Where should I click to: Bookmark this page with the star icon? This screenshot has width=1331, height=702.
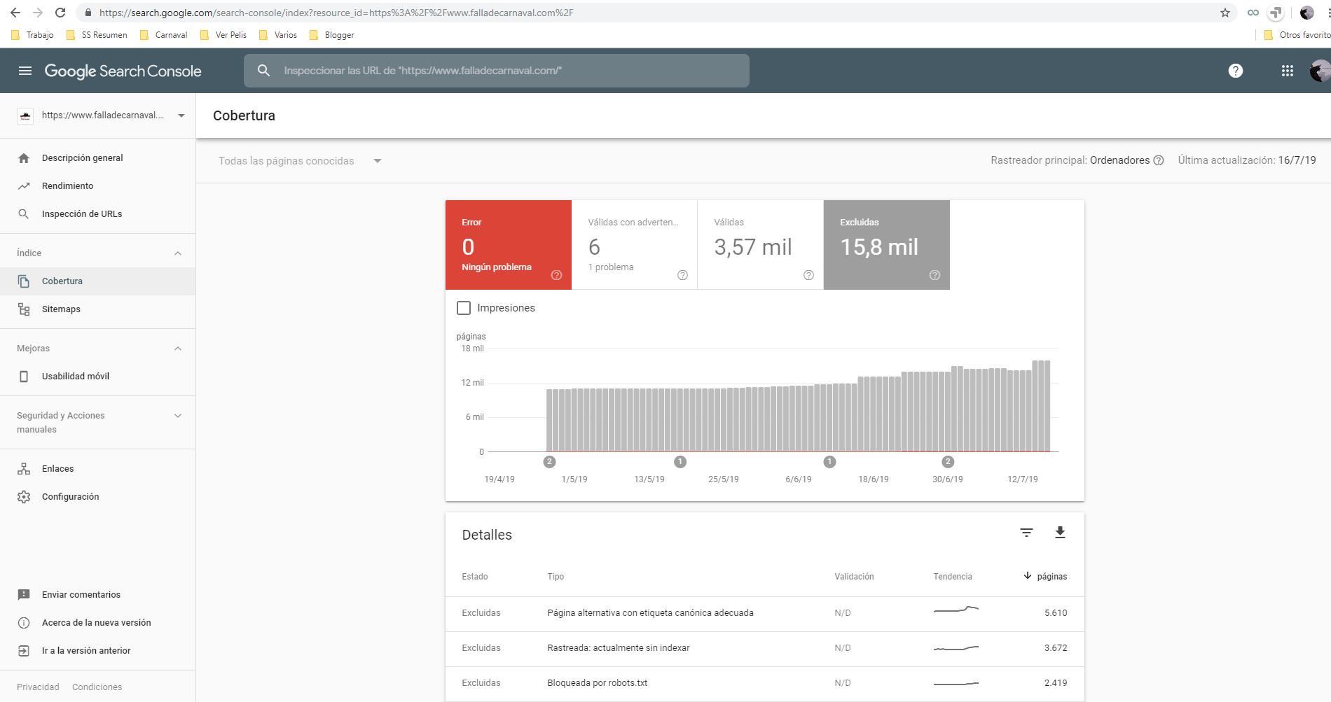point(1225,13)
